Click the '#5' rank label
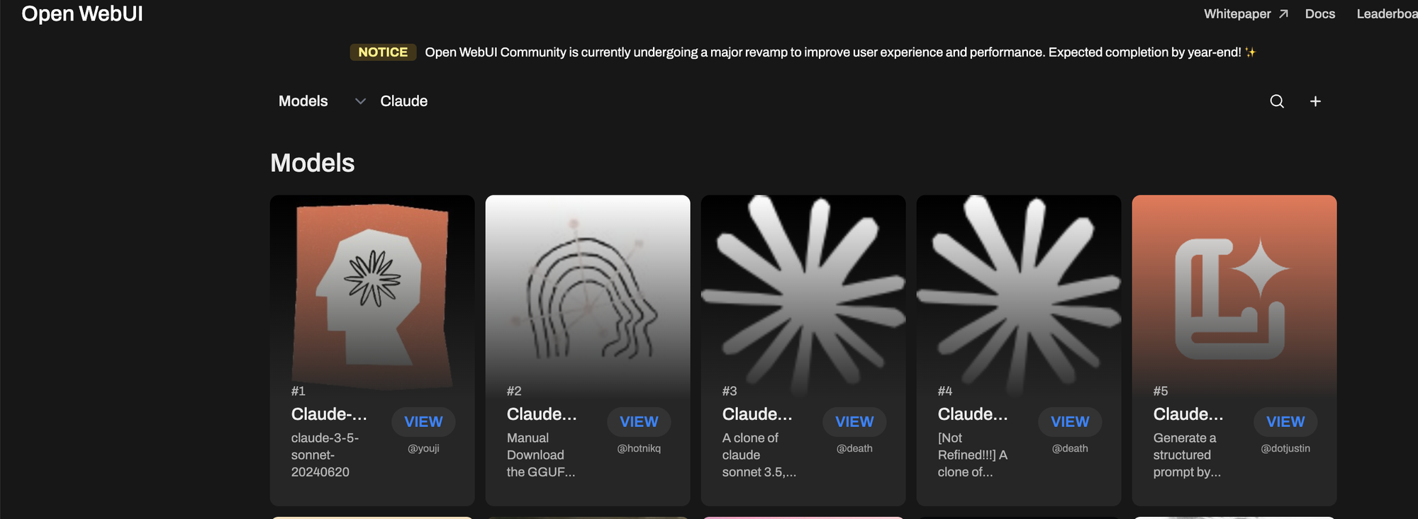1418x519 pixels. click(x=1161, y=391)
